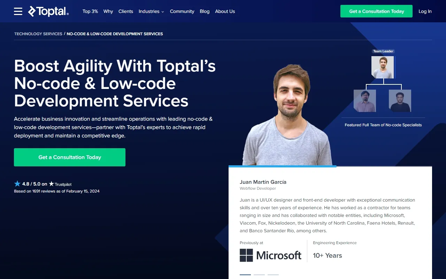Click Get a Consultation Today hero button
The width and height of the screenshot is (446, 279).
pyautogui.click(x=70, y=157)
